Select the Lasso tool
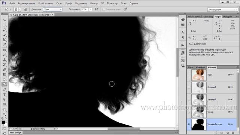Viewport: 240px width, 135px height. (x=4, y=30)
